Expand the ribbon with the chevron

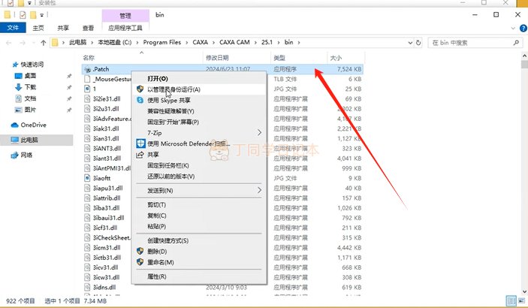pyautogui.click(x=513, y=29)
